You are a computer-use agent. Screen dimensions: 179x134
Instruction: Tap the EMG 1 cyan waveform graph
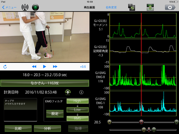pos(143,103)
